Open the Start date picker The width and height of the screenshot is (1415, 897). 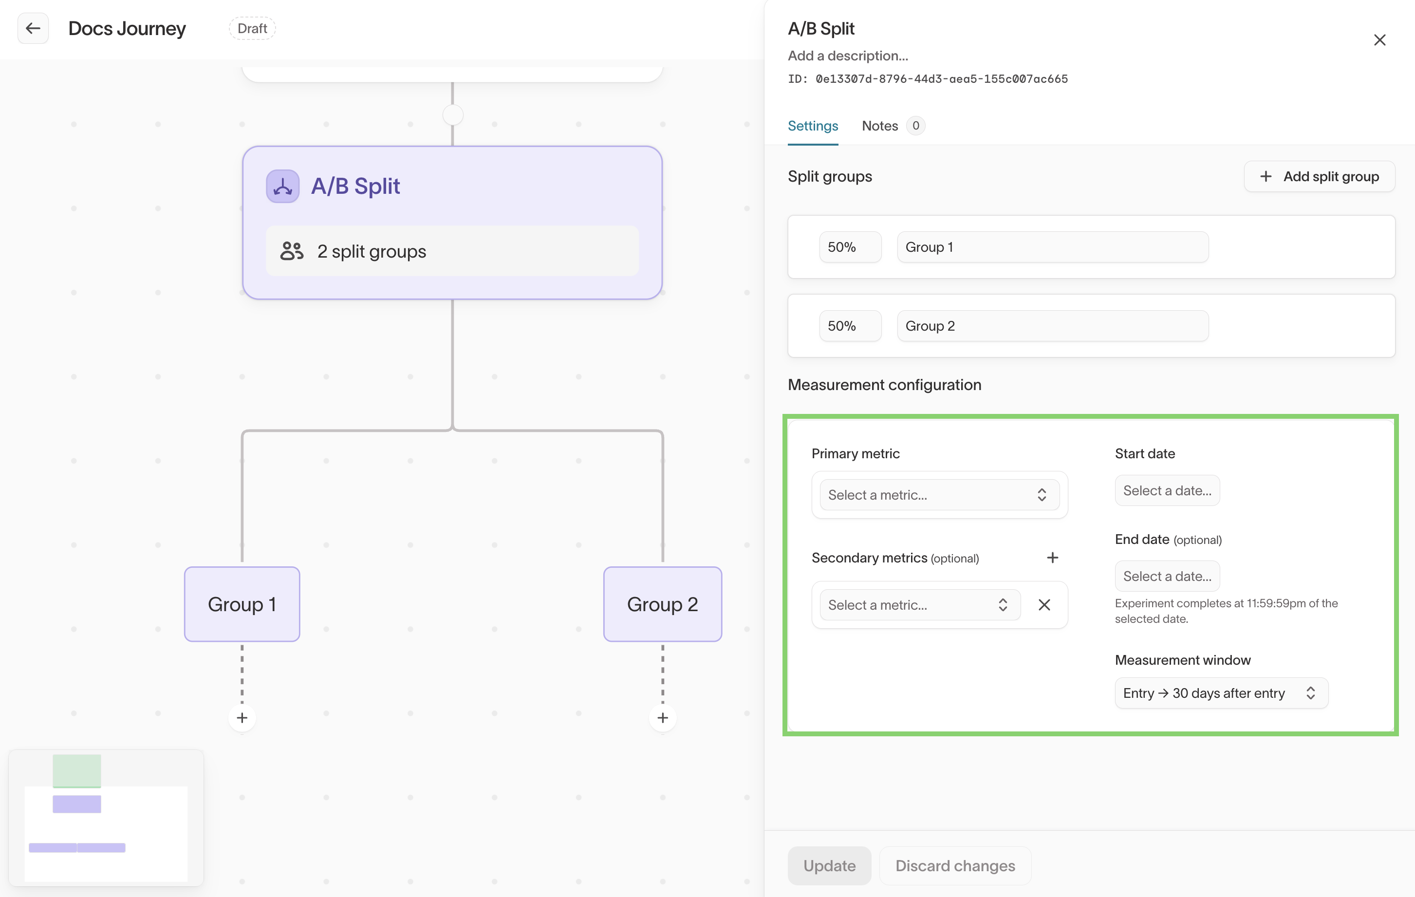click(1167, 490)
